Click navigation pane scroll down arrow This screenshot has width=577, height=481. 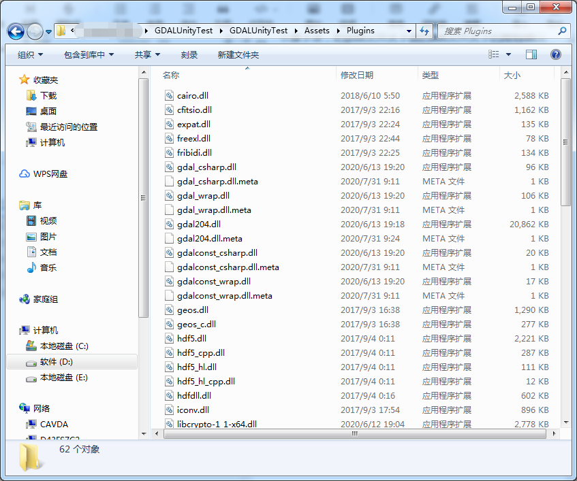144,433
